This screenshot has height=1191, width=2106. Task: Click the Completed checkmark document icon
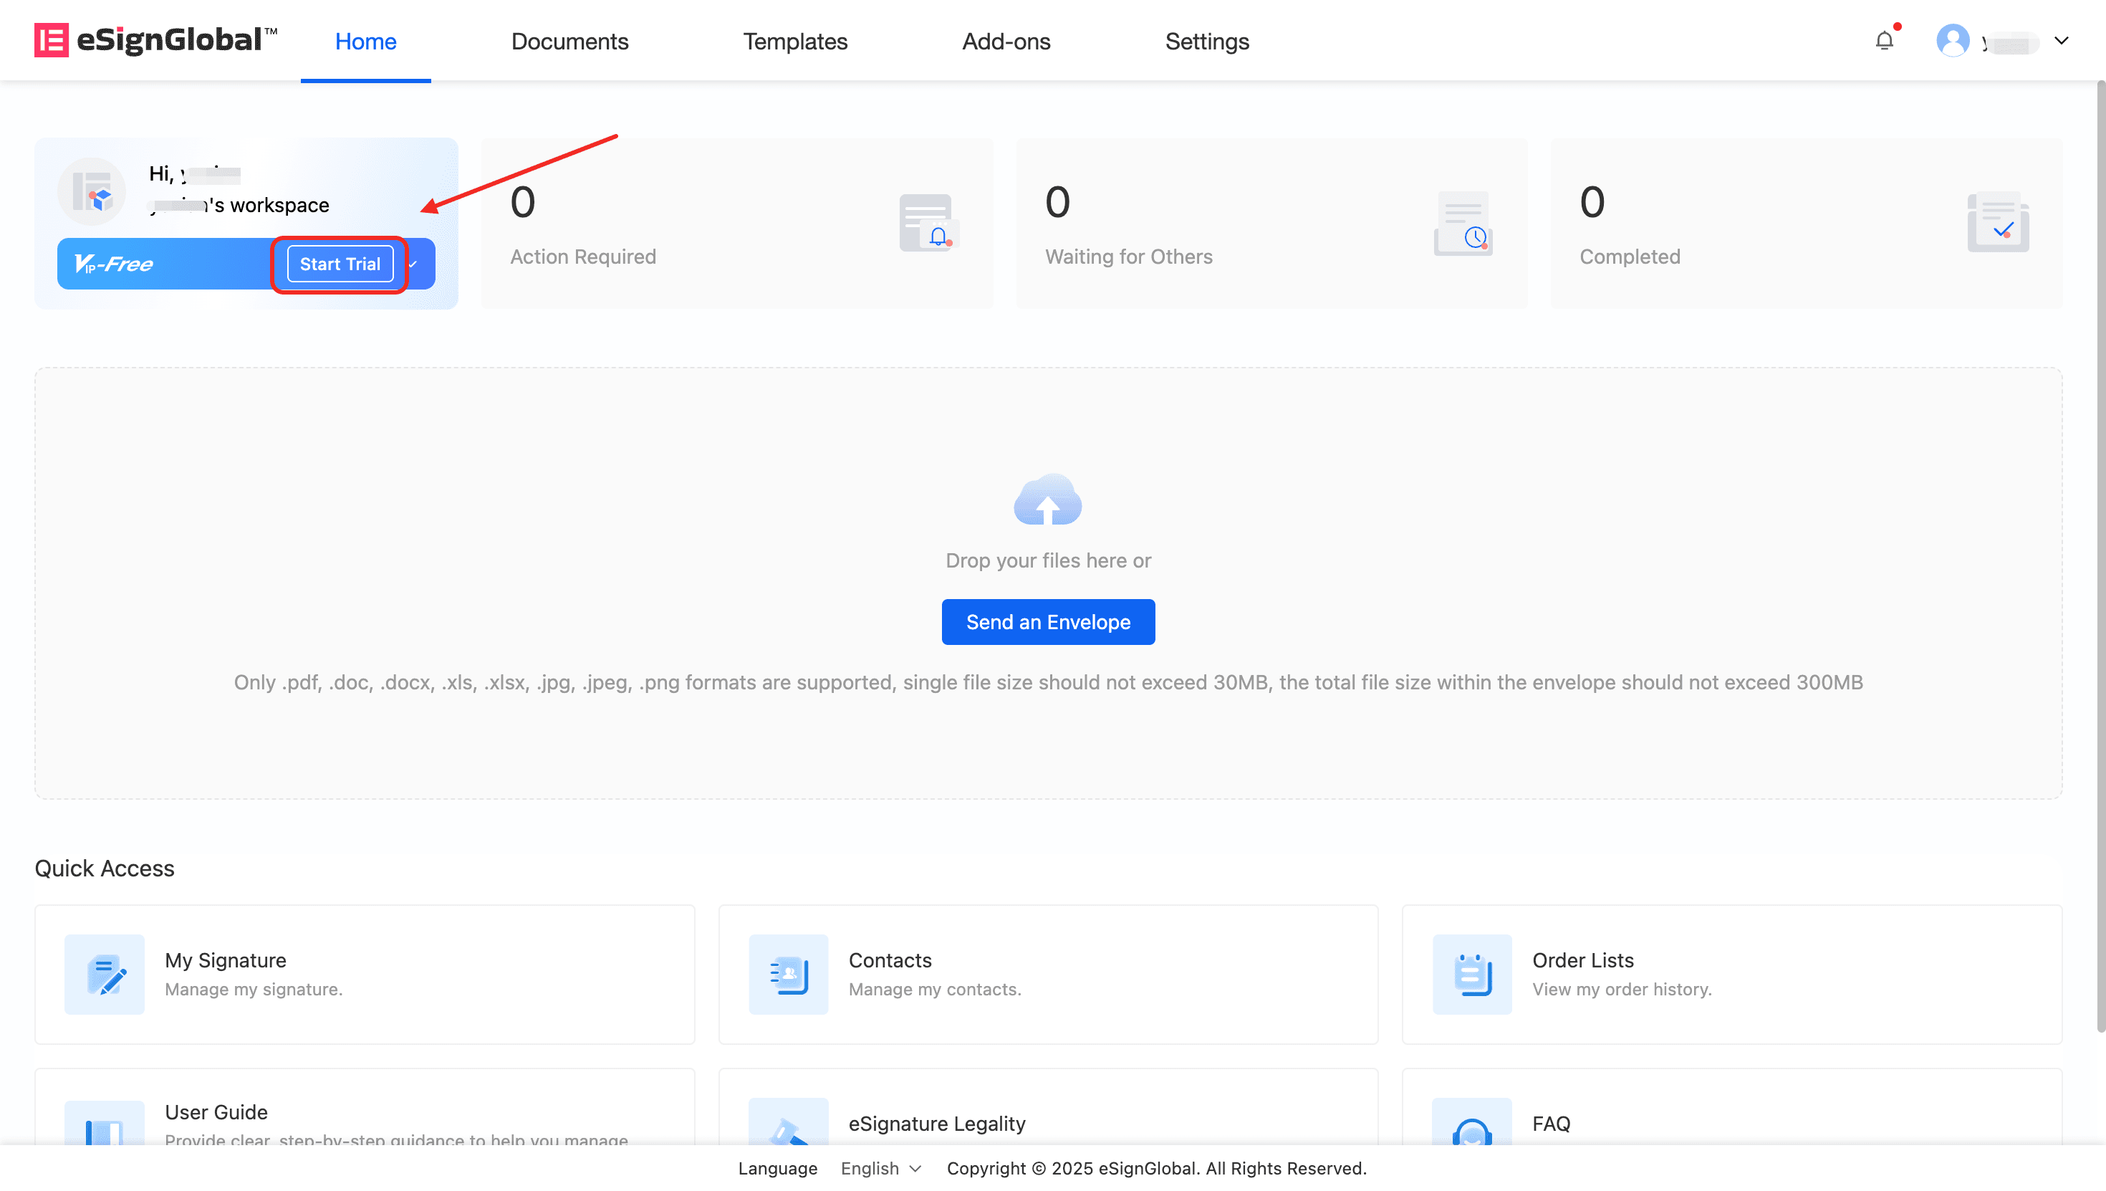[x=1997, y=224]
